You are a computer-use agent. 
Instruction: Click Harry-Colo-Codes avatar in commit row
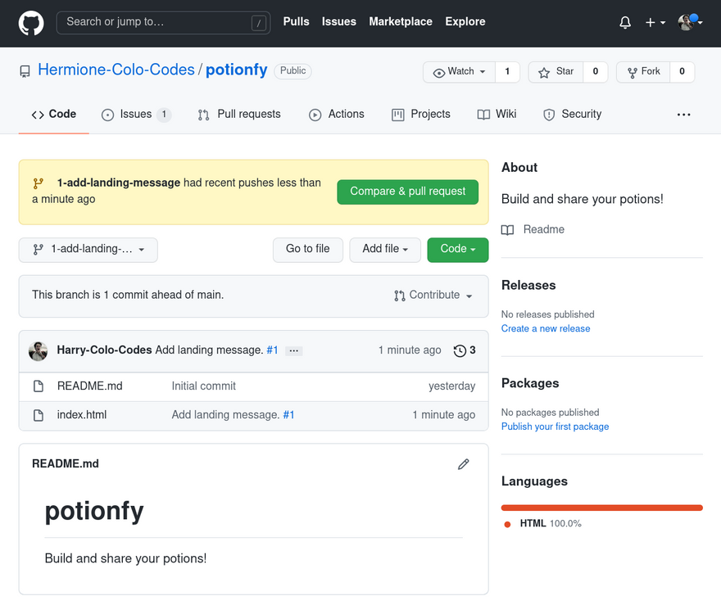(x=39, y=350)
